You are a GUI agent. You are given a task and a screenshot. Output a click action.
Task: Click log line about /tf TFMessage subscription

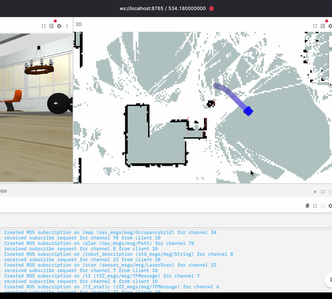(100, 276)
